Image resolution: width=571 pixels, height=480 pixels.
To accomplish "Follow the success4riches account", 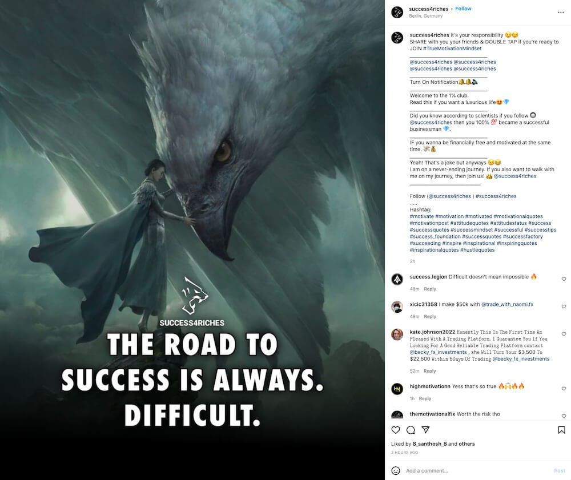I will [x=463, y=9].
